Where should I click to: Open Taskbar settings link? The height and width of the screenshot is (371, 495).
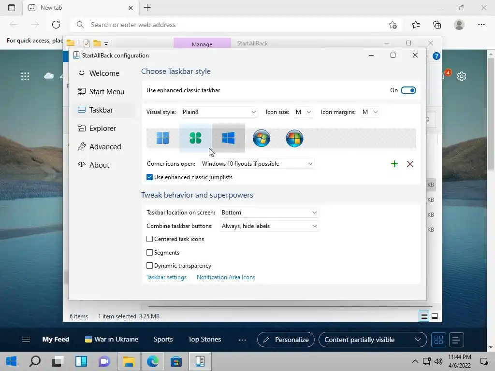click(x=166, y=277)
